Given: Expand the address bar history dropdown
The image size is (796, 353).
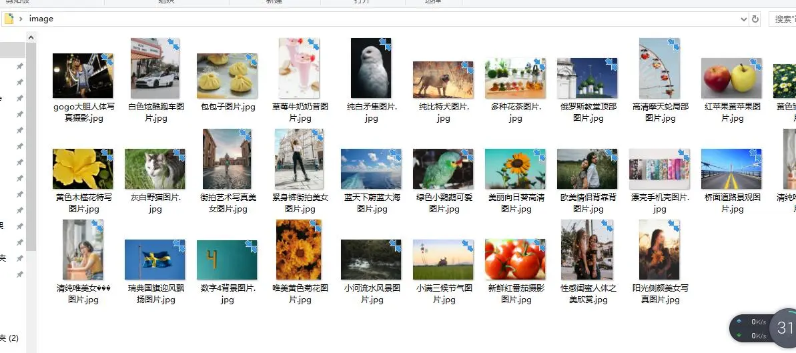Looking at the screenshot, I should tap(744, 19).
